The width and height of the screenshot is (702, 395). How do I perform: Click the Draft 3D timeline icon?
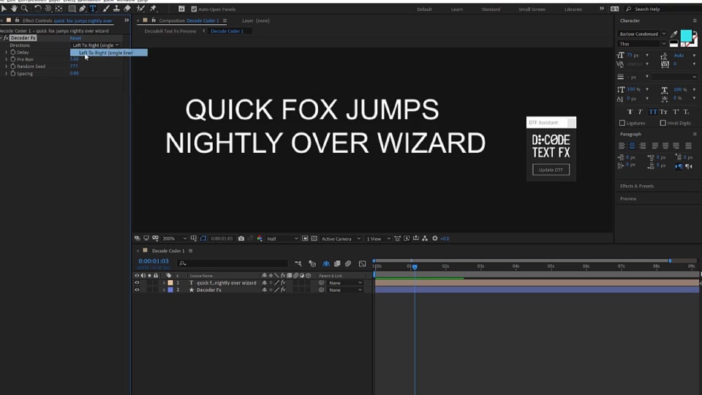[x=312, y=264]
